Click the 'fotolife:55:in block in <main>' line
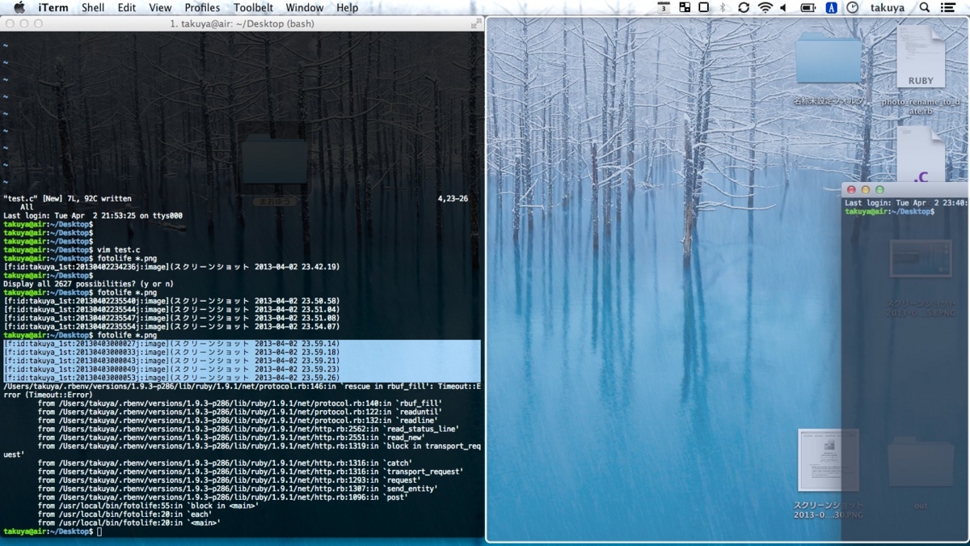The height and width of the screenshot is (546, 970). pyautogui.click(x=148, y=506)
